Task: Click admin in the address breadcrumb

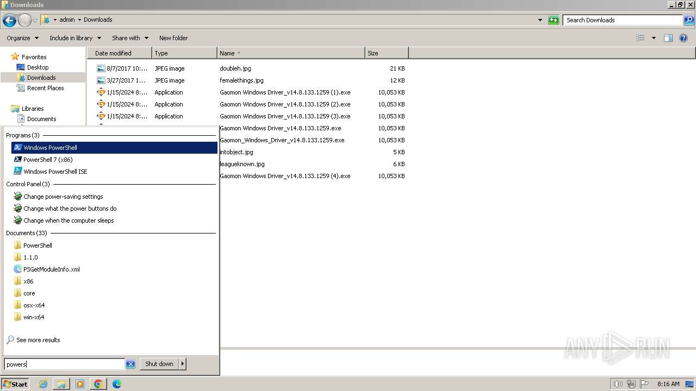Action: [67, 20]
